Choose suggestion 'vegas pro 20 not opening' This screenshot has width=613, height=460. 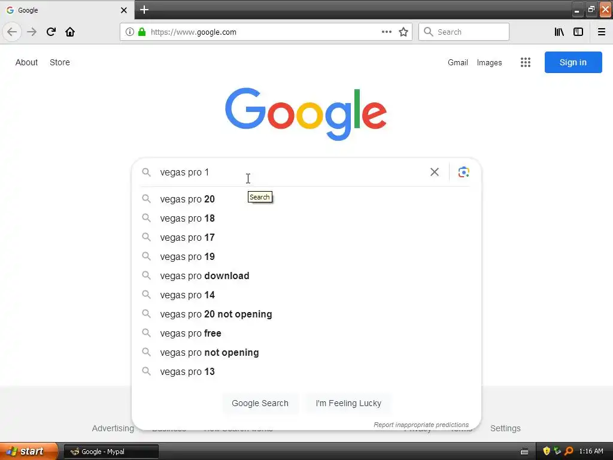[x=306, y=314]
